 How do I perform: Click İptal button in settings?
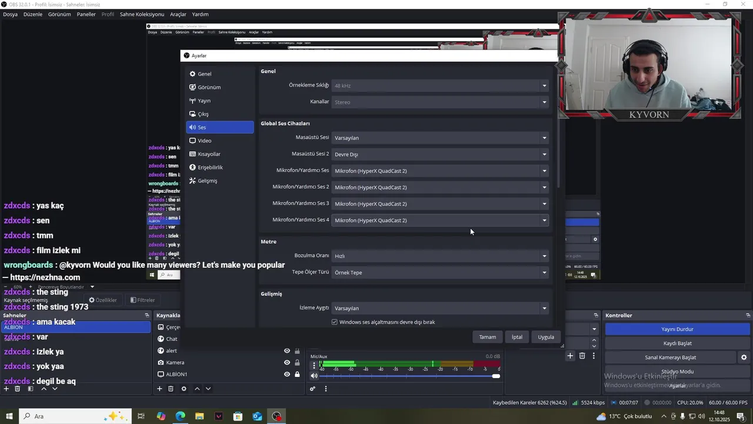pyautogui.click(x=517, y=337)
